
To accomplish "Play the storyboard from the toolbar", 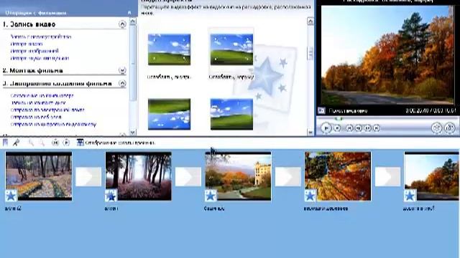I will (67, 143).
